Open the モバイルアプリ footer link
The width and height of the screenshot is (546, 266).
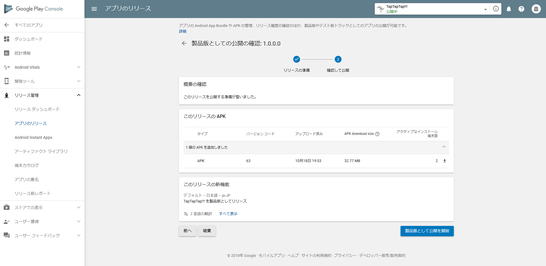click(x=272, y=256)
